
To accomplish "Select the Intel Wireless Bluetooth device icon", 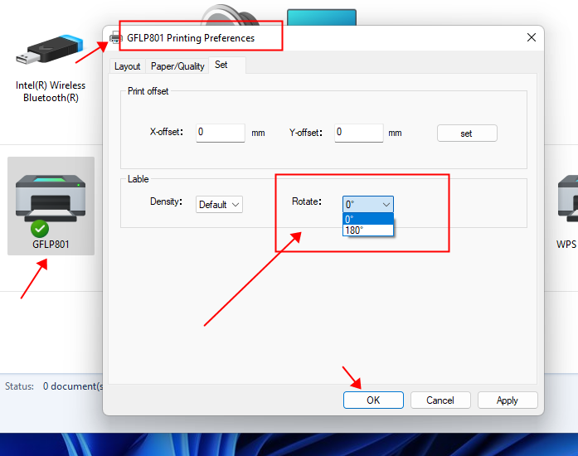I will tap(50, 51).
